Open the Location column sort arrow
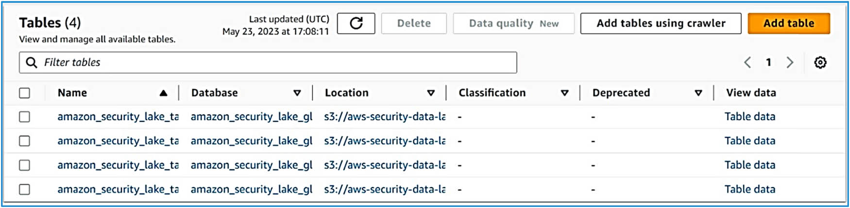This screenshot has width=850, height=208. click(x=430, y=93)
